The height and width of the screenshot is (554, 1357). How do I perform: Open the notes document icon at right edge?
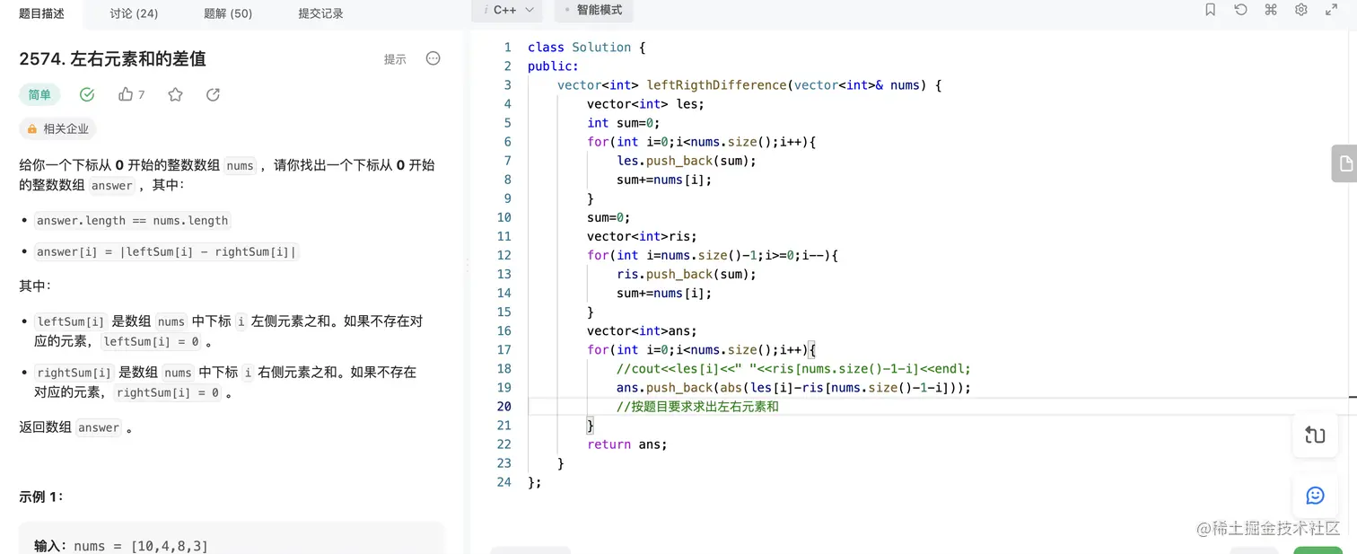point(1344,163)
